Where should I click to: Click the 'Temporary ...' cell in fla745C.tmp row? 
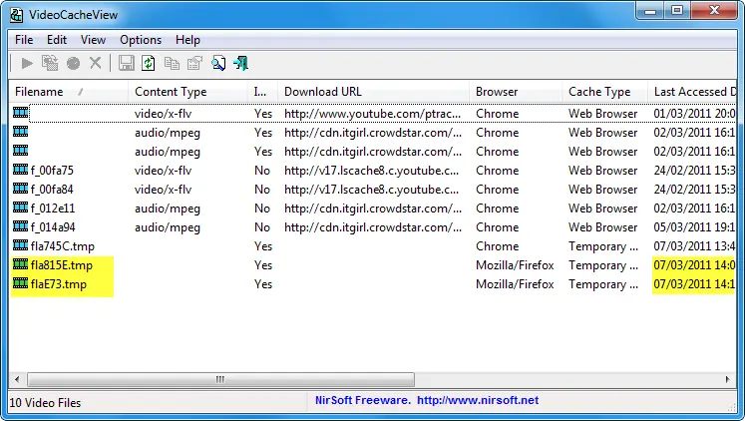[603, 246]
